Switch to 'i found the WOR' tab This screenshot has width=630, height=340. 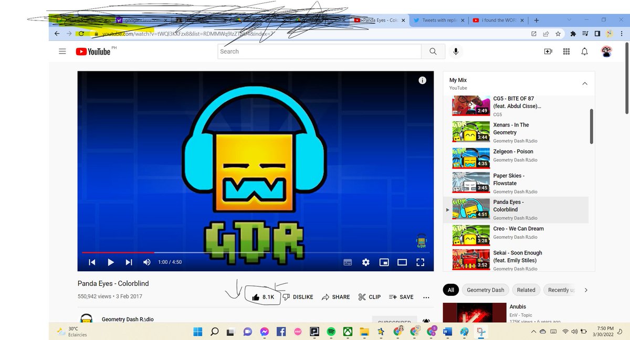point(499,20)
